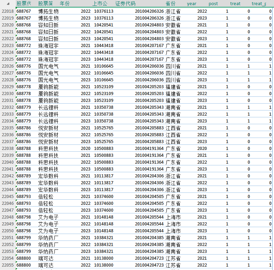274x270 pixels.
Task: Click 湖南省 in row 22053
Action: [x=173, y=251]
